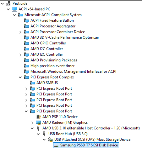
Task: Click the ACPI Processor Aggregator icon
Action: click(26, 26)
